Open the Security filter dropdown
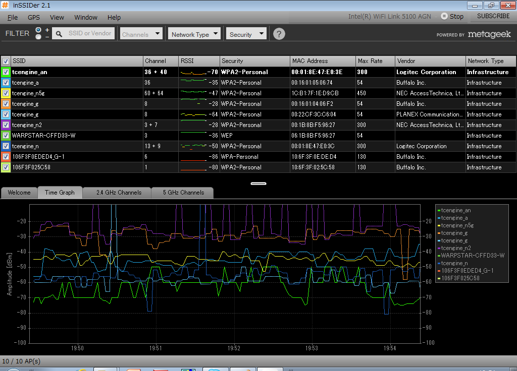This screenshot has height=371, width=517. (x=246, y=34)
